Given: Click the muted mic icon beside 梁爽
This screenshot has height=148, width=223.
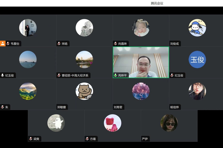Looking at the screenshot, I should click(31, 139).
